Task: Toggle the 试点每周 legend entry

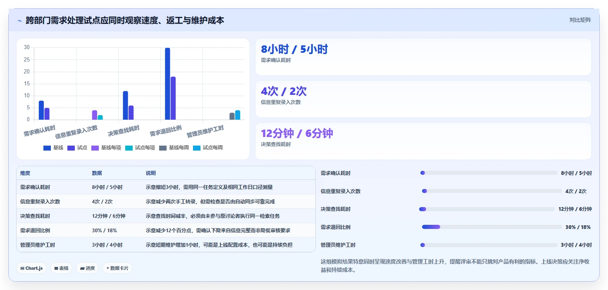Action: point(207,148)
